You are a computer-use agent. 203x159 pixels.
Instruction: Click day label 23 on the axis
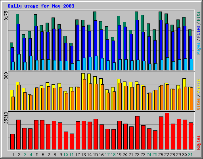click(x=143, y=155)
